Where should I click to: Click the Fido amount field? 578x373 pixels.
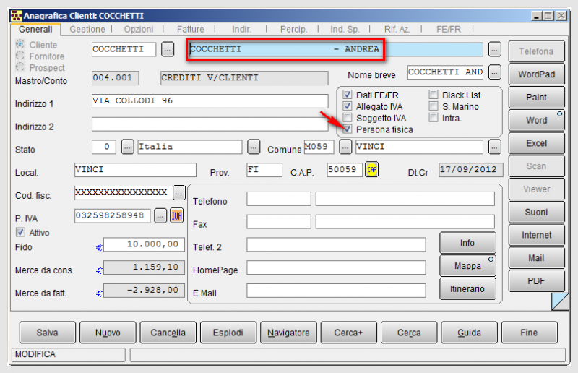click(144, 244)
